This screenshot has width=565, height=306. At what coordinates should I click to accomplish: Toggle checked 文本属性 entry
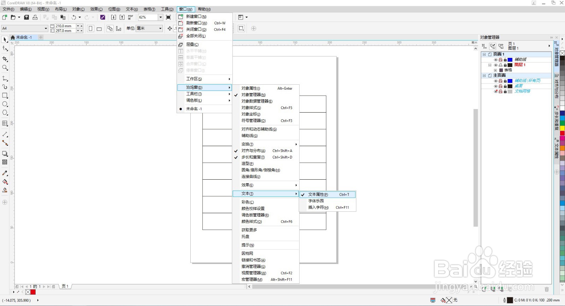tap(327, 194)
